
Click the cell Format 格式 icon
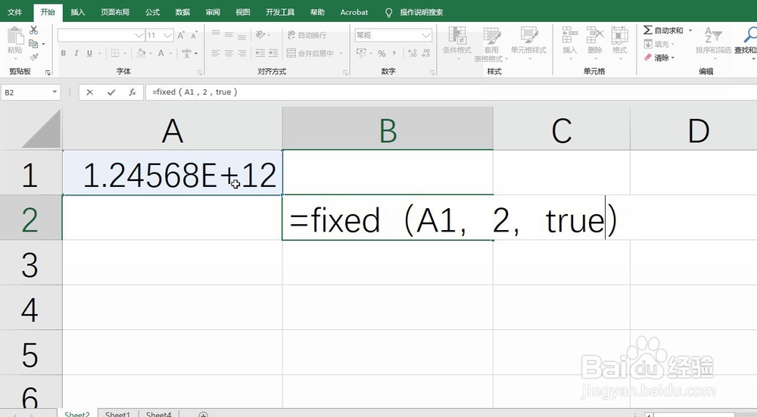point(619,36)
